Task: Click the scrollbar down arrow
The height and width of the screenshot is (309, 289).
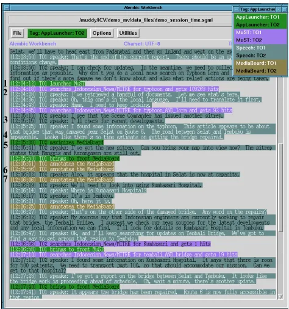Action: (x=280, y=297)
